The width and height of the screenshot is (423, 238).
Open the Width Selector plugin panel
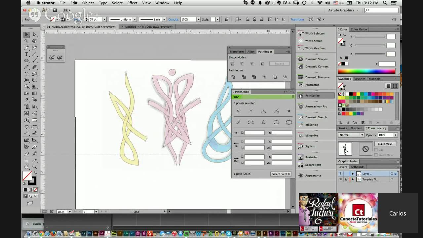pos(315,33)
